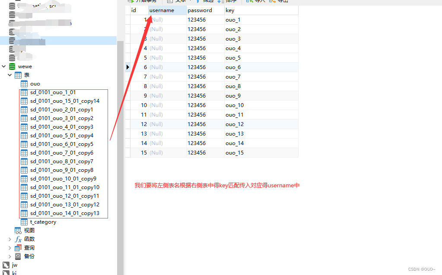Click the green wewe database icon

click(12, 66)
